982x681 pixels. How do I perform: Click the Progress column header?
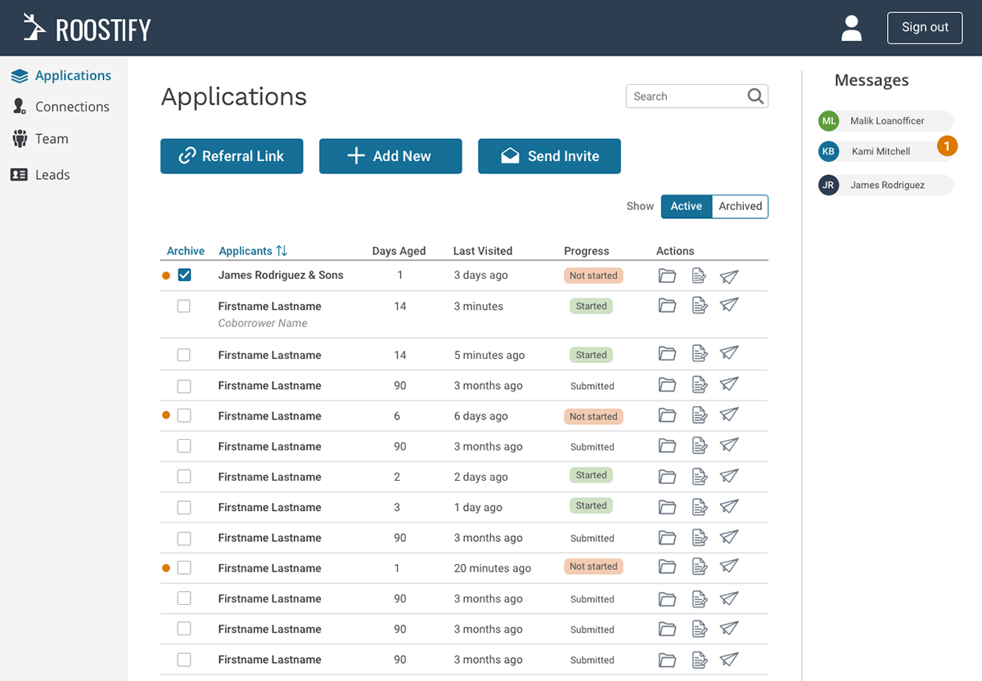tap(587, 251)
